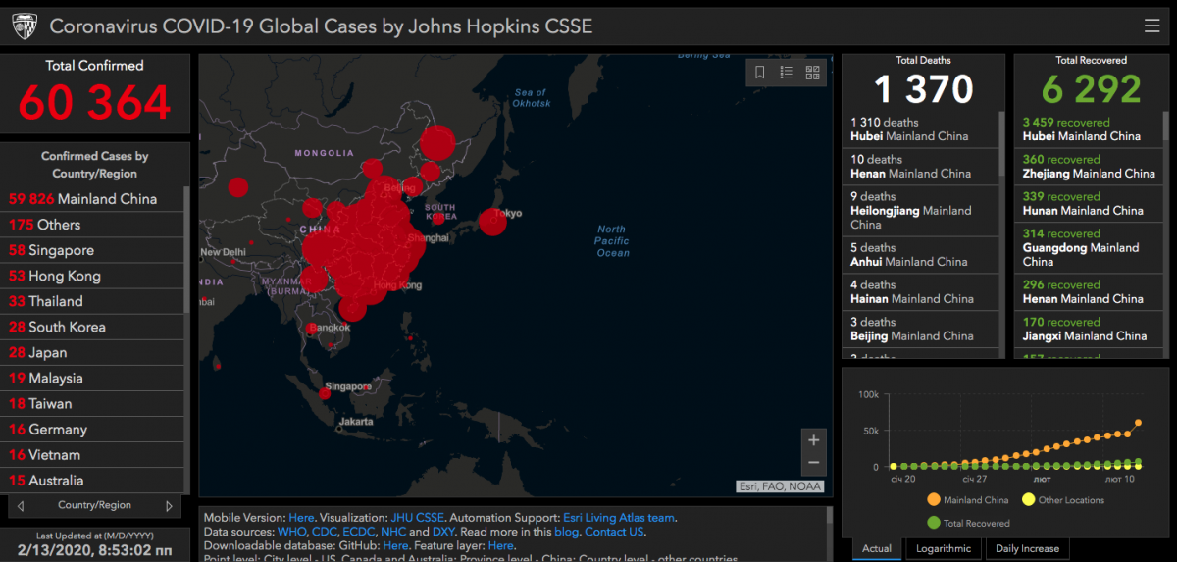The width and height of the screenshot is (1177, 562).
Task: Click the Johns Hopkins shield logo
Action: pyautogui.click(x=25, y=26)
